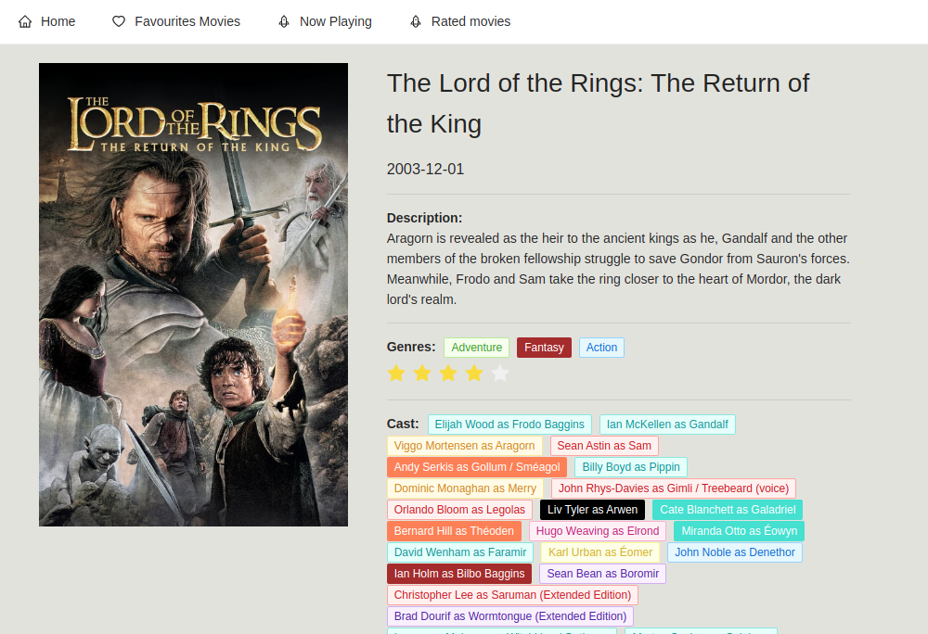Click the Ian Holm as Bilbo Baggins tag
Image resolution: width=928 pixels, height=634 pixels.
[x=459, y=573]
